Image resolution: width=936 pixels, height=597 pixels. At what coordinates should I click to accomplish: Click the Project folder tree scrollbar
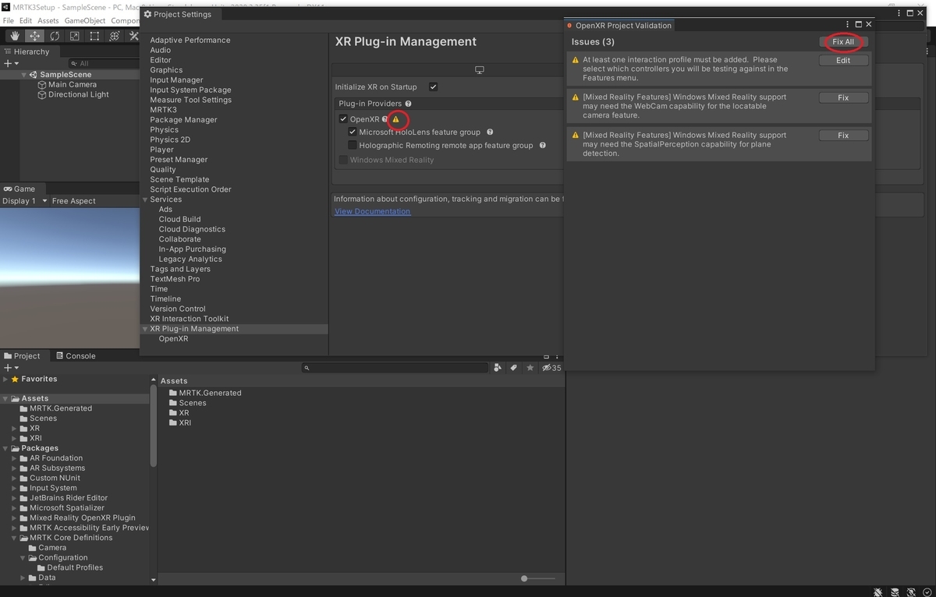click(153, 426)
